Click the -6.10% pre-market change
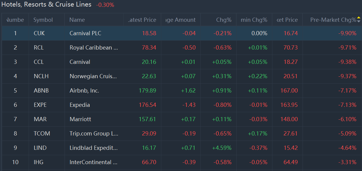Image resolution: width=362 pixels, height=171 pixels. [x=347, y=119]
